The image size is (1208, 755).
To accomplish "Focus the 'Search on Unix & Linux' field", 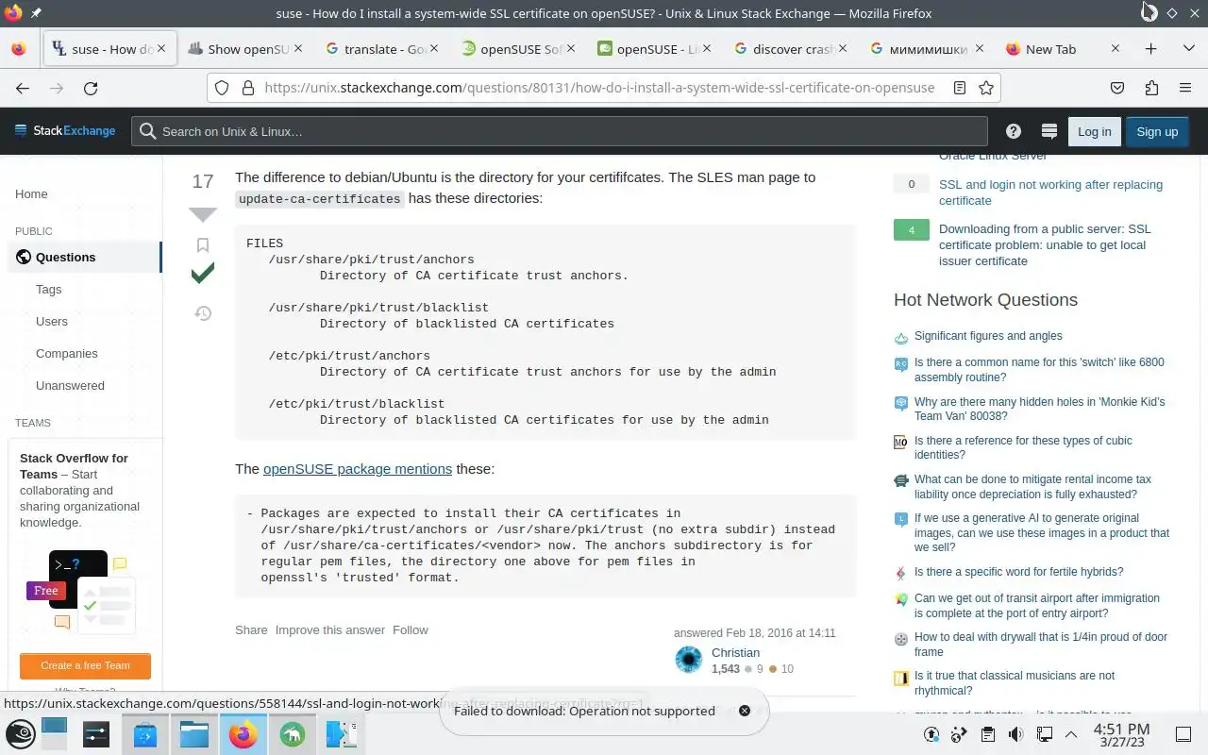I will pyautogui.click(x=560, y=131).
